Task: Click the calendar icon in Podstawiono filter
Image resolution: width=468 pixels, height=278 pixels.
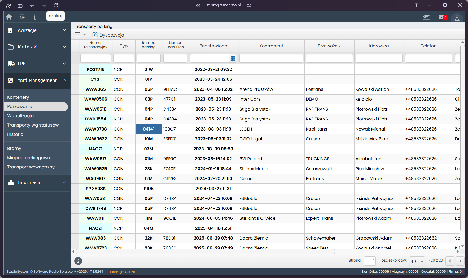Action: point(233,59)
